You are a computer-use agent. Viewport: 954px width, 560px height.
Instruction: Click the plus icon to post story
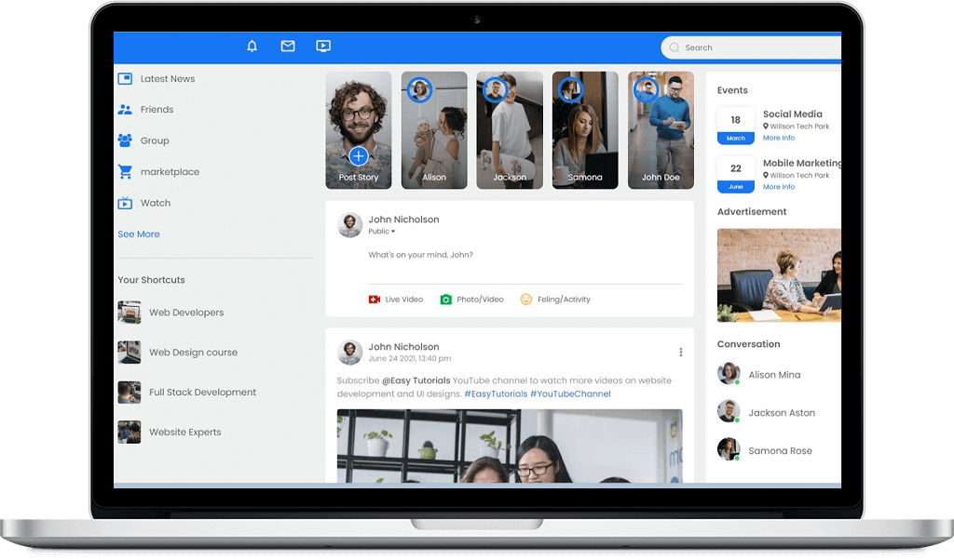click(359, 156)
